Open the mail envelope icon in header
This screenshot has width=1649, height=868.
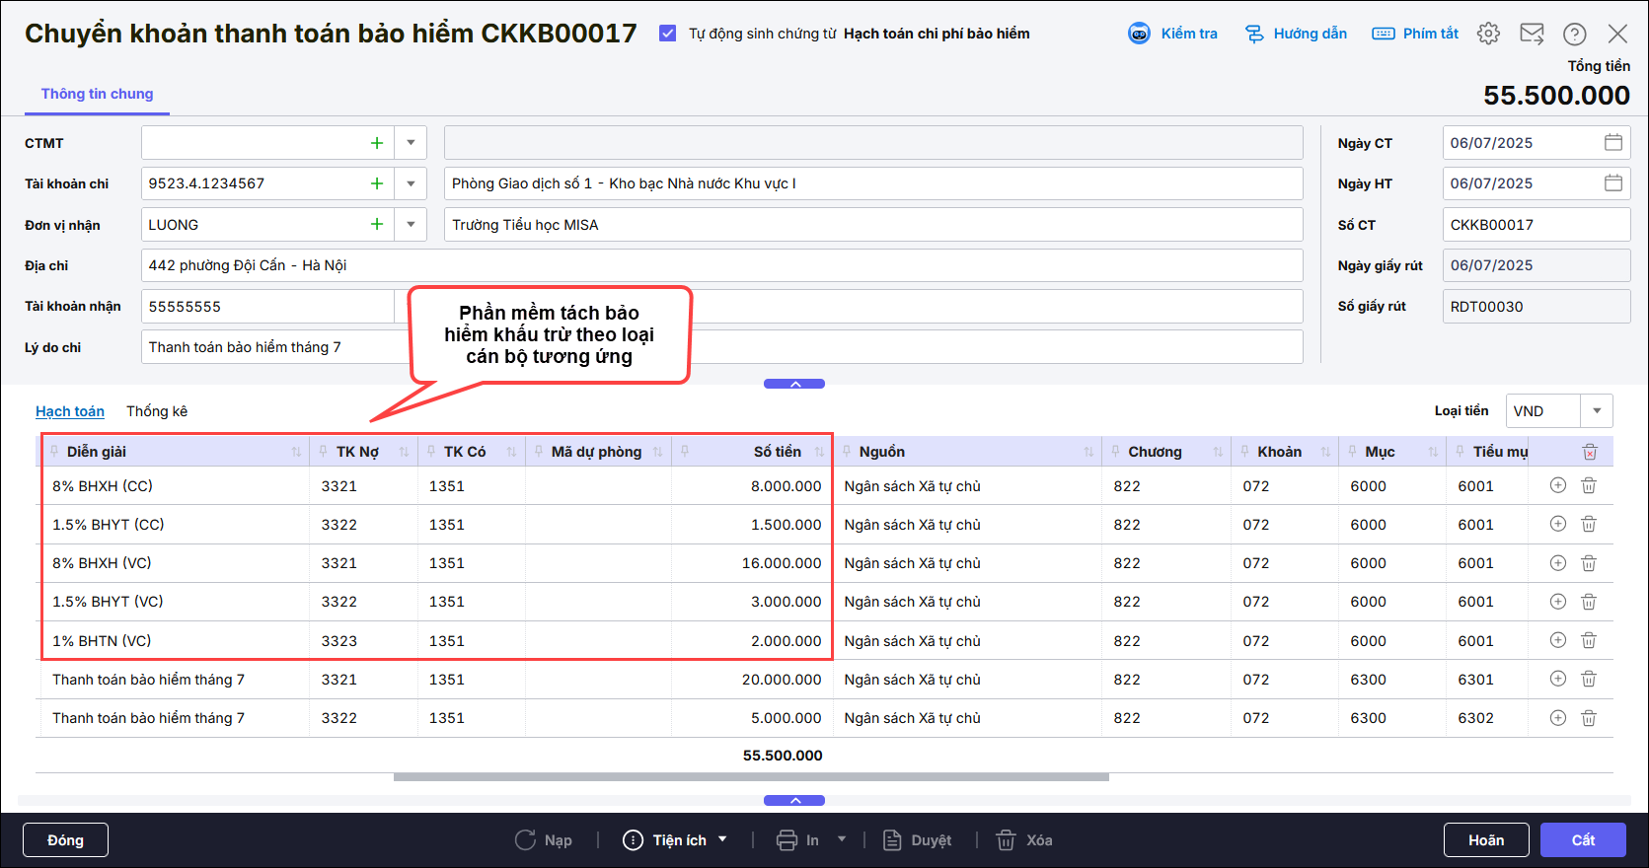point(1532,34)
